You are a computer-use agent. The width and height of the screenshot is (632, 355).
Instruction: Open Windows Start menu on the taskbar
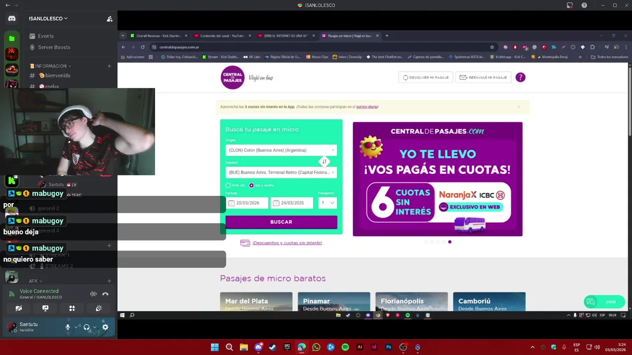click(215, 347)
